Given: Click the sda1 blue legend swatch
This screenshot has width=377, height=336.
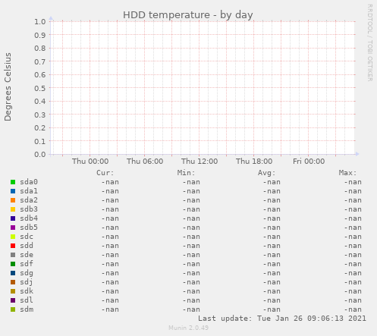Looking at the screenshot, I should (13, 191).
